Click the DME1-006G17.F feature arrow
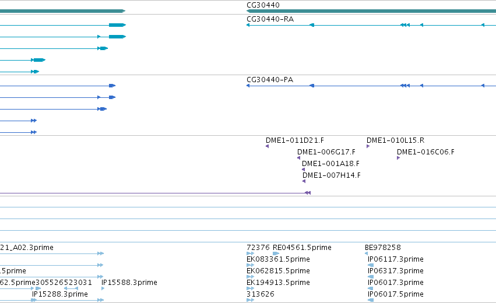 [x=298, y=158]
